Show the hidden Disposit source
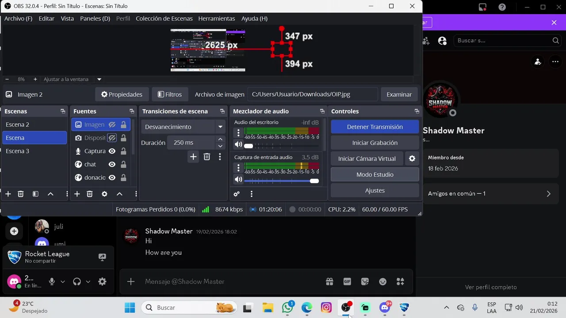Image resolution: width=566 pixels, height=318 pixels. click(112, 138)
